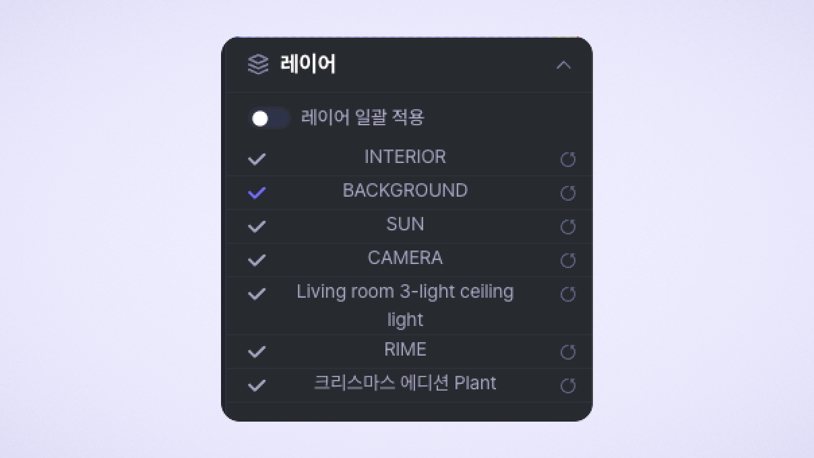Select the CAMERA layer name
The image size is (814, 458).
[405, 258]
